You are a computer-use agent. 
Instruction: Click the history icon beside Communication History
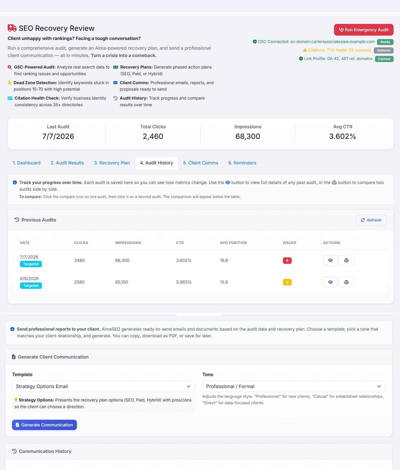click(14, 451)
